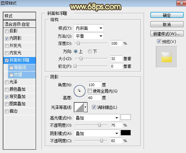Open the black shadow color swatch

(126, 133)
